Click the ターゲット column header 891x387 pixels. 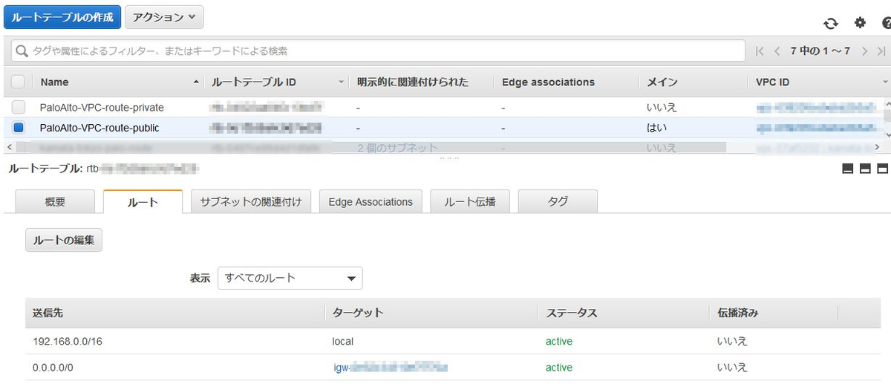coord(358,313)
